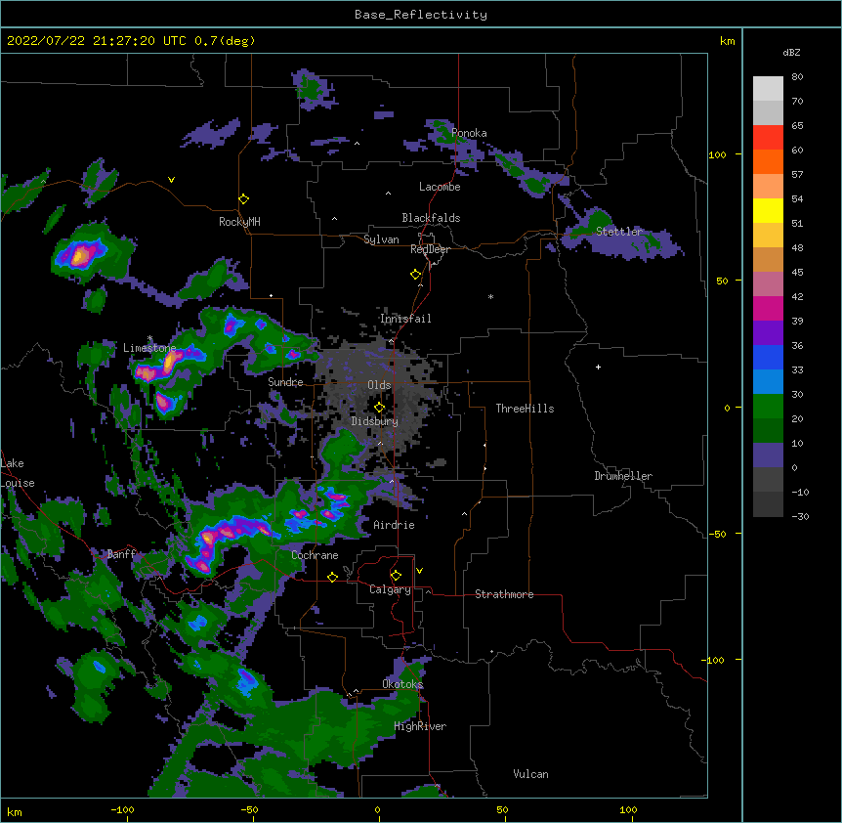Click the RockyMH label
This screenshot has width=842, height=823.
[x=239, y=222]
